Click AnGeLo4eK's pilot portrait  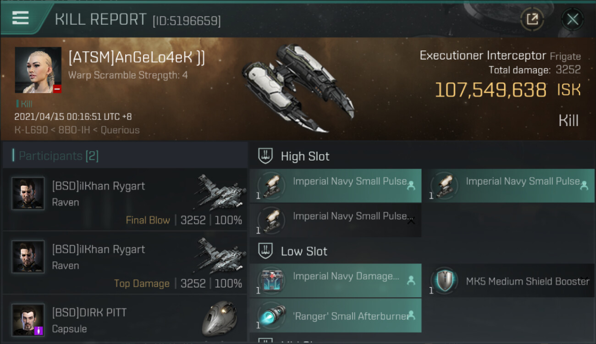point(38,70)
